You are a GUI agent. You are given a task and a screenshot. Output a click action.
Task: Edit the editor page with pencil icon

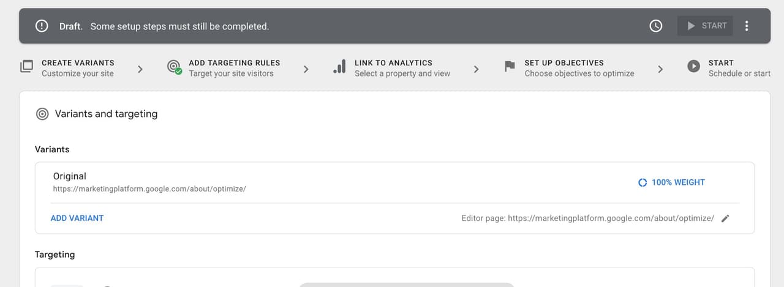point(725,218)
